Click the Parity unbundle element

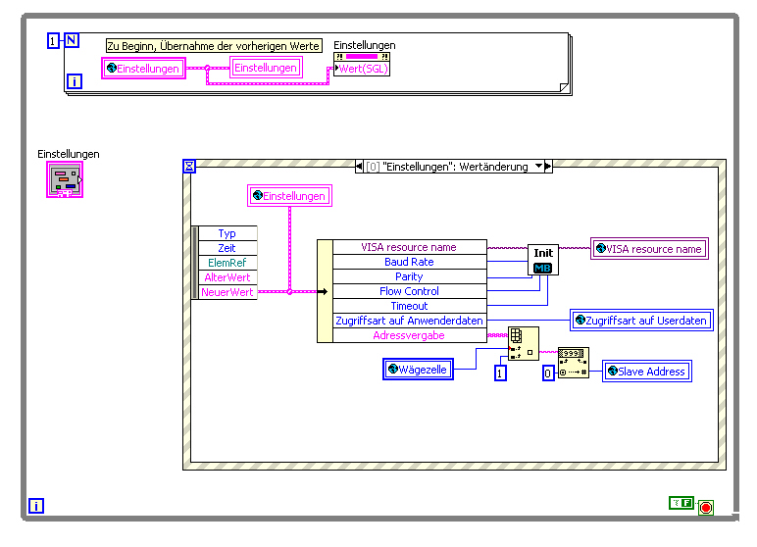410,276
